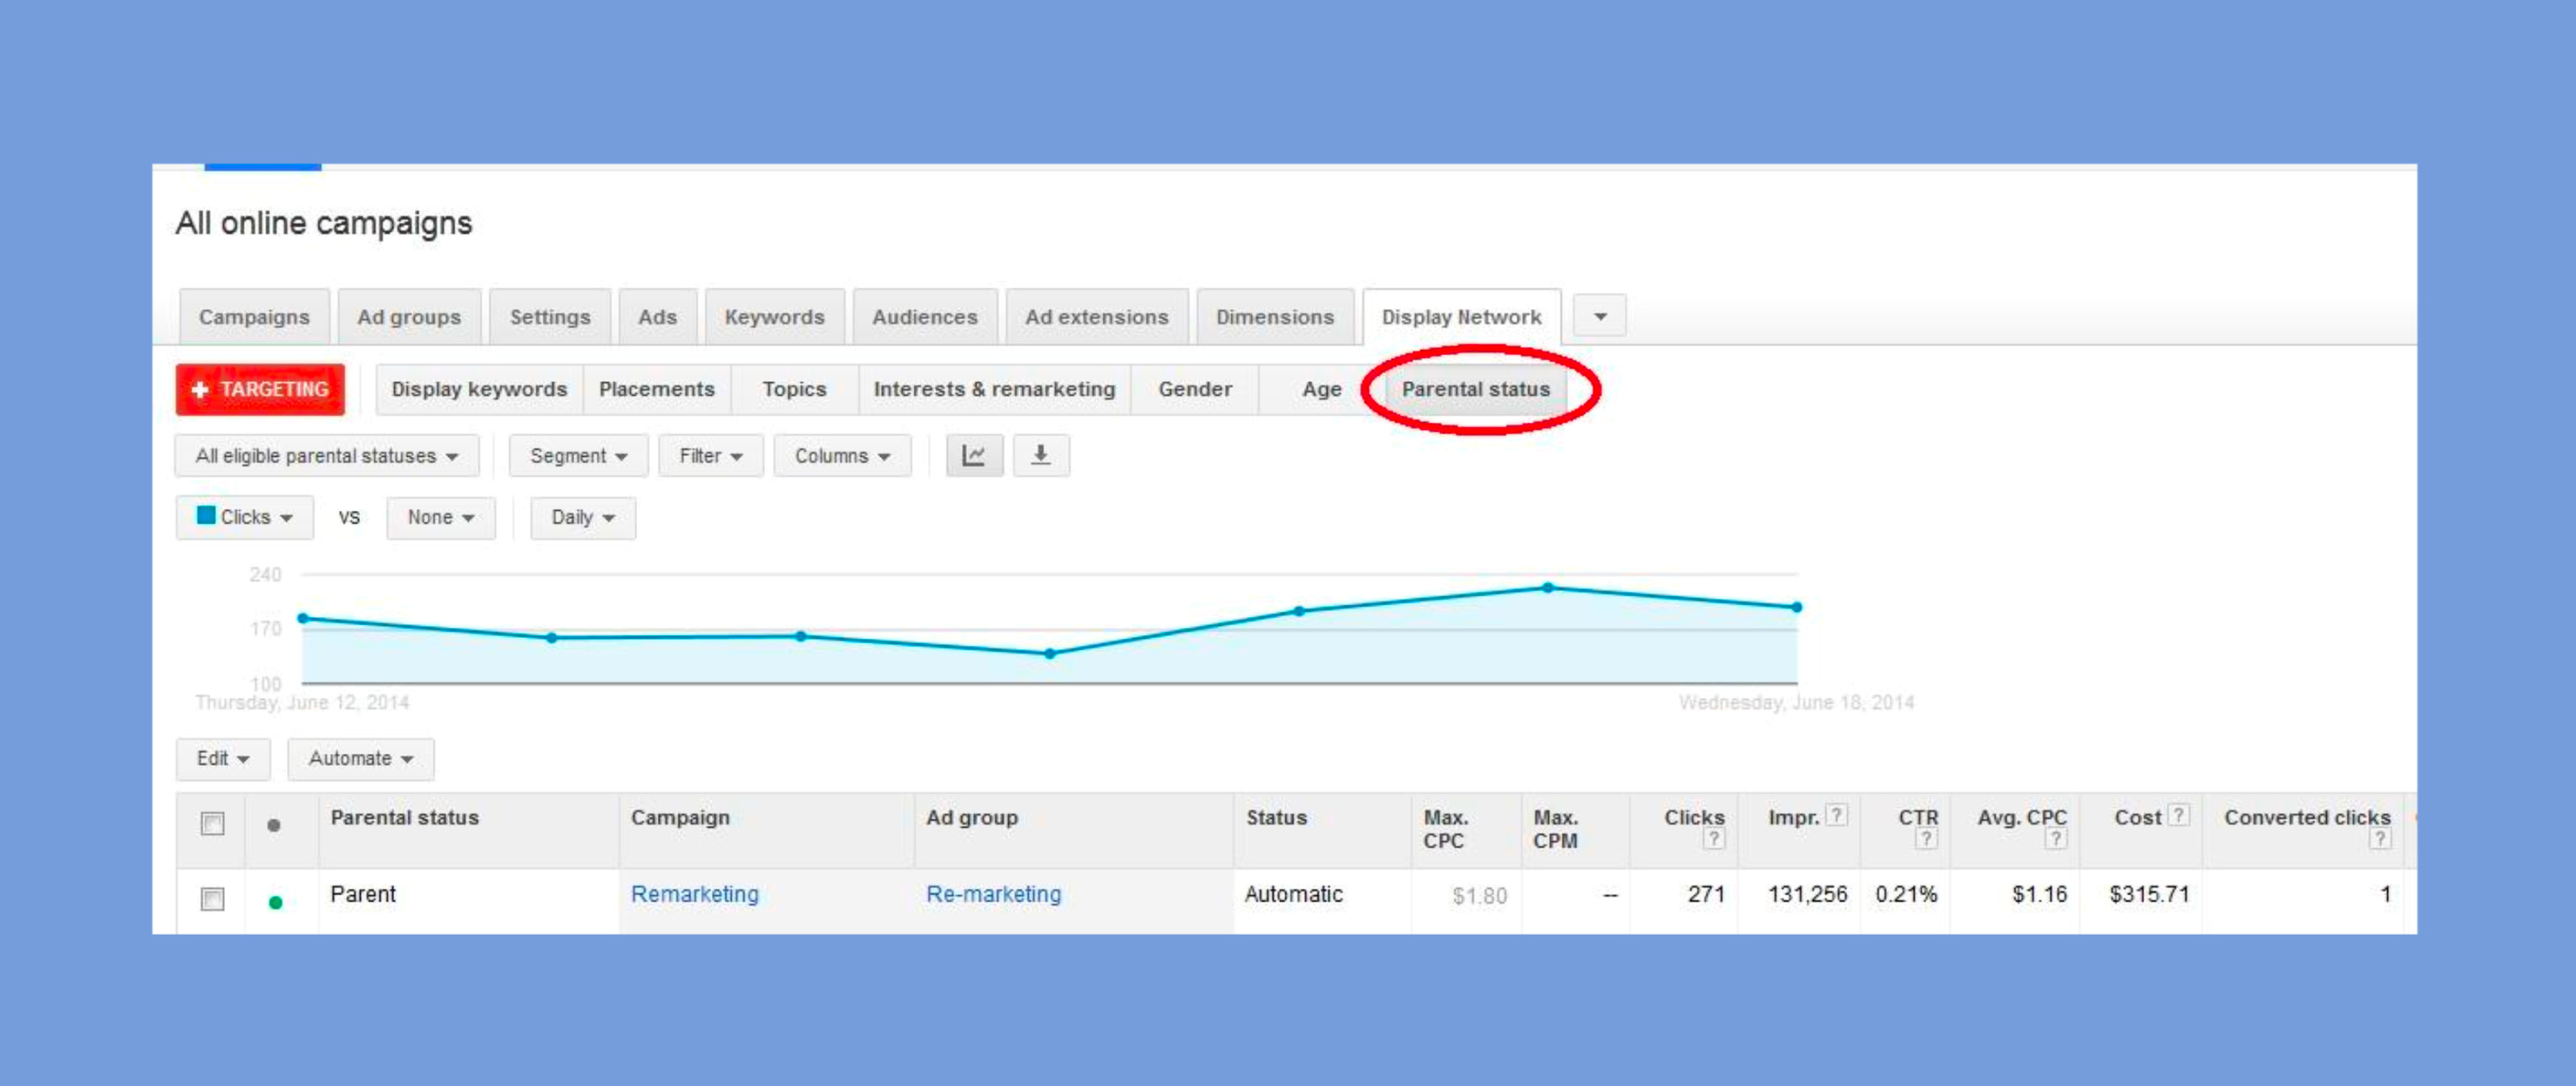2576x1086 pixels.
Task: Switch to the Keywords tab
Action: (x=774, y=317)
